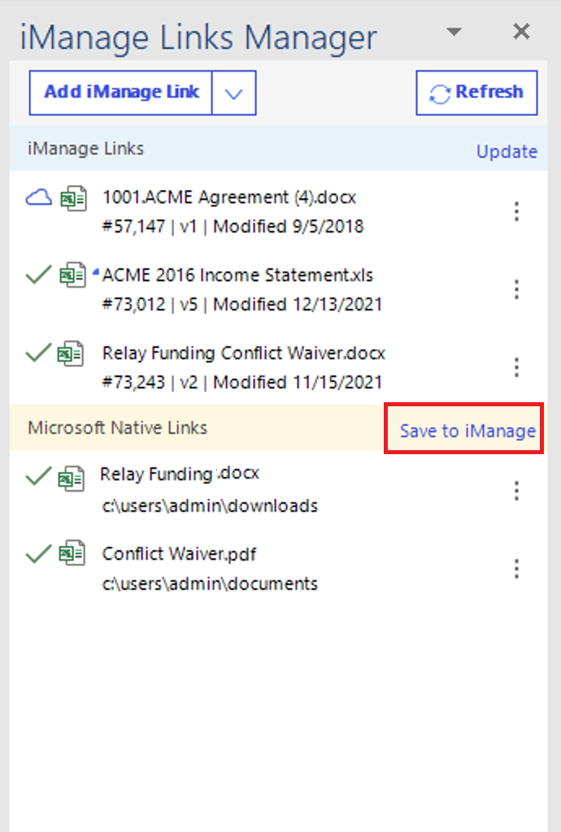Click the file icon for Relay Funding.docx

pos(73,477)
